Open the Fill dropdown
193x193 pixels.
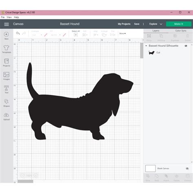[55, 35]
